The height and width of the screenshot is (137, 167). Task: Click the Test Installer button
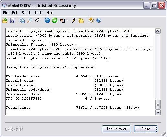pyautogui.click(x=116, y=129)
